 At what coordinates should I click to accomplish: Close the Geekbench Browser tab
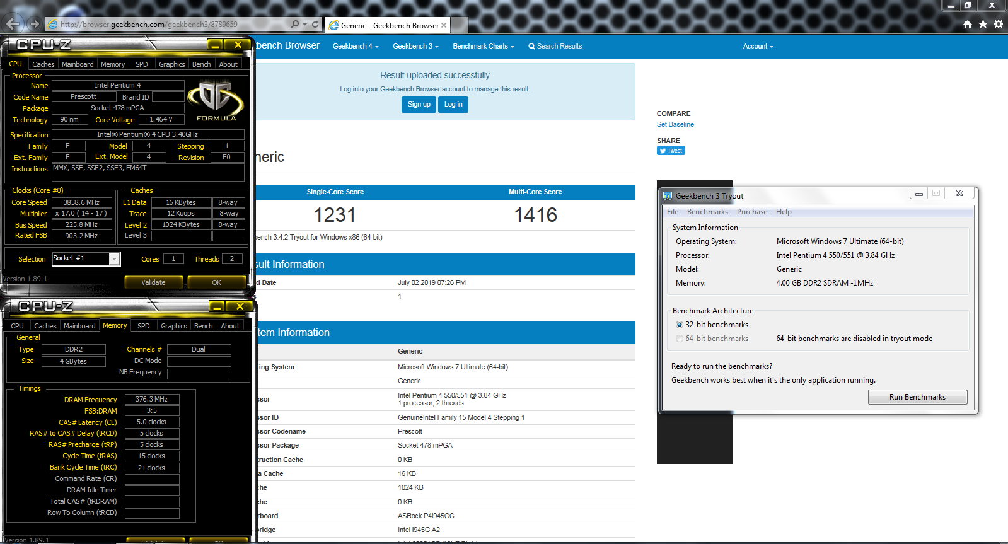coord(444,25)
